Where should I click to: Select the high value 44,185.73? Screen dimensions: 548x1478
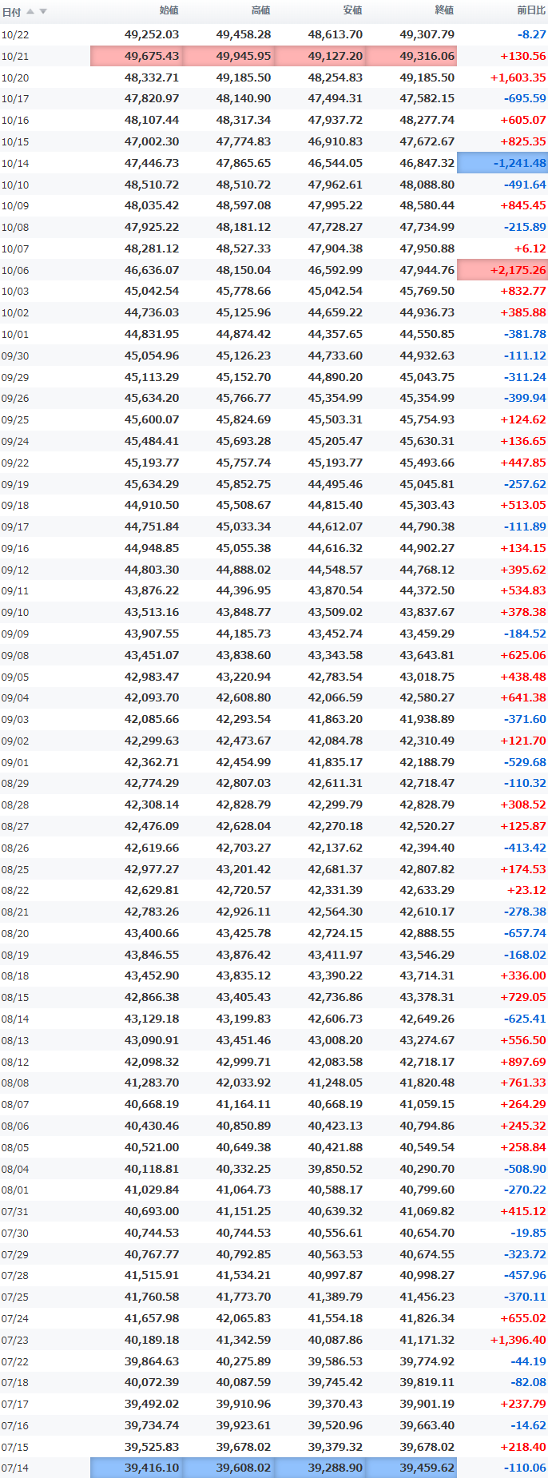244,634
